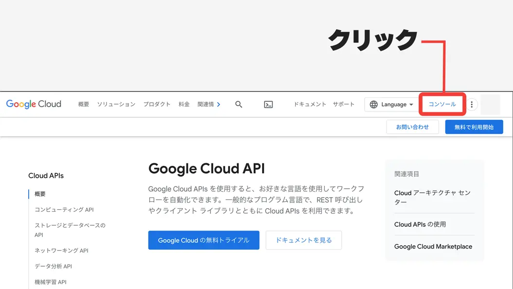Click Google Cloud の無料トライアル button
The width and height of the screenshot is (513, 289).
(204, 240)
